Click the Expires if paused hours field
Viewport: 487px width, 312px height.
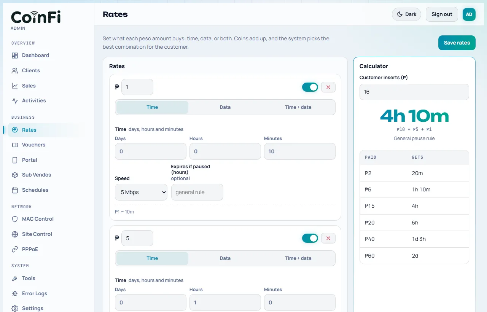tap(197, 192)
